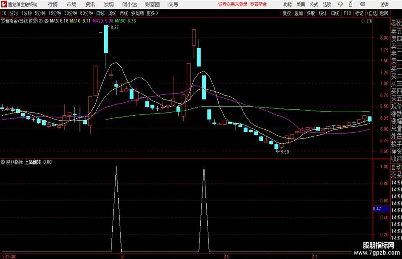This screenshot has width=402, height=259.
Task: Add stock via +自选 button
Action: (371, 13)
